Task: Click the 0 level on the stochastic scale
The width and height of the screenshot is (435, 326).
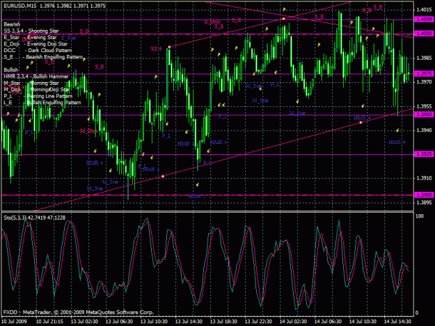Action: (x=417, y=313)
